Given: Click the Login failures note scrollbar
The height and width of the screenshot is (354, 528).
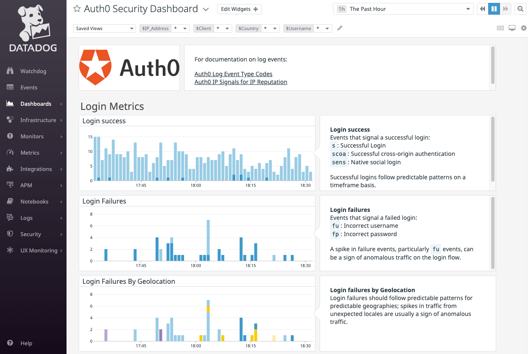Looking at the screenshot, I should click(x=493, y=233).
